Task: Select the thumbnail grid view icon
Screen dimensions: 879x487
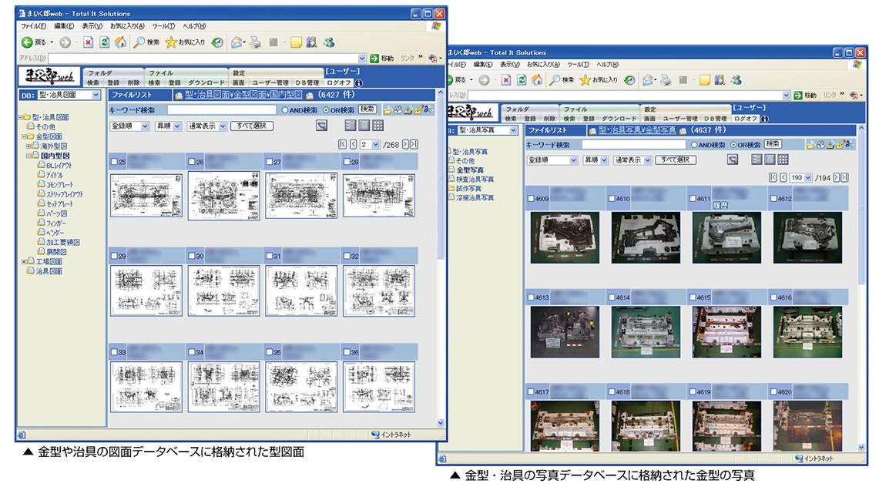Action: (x=377, y=126)
